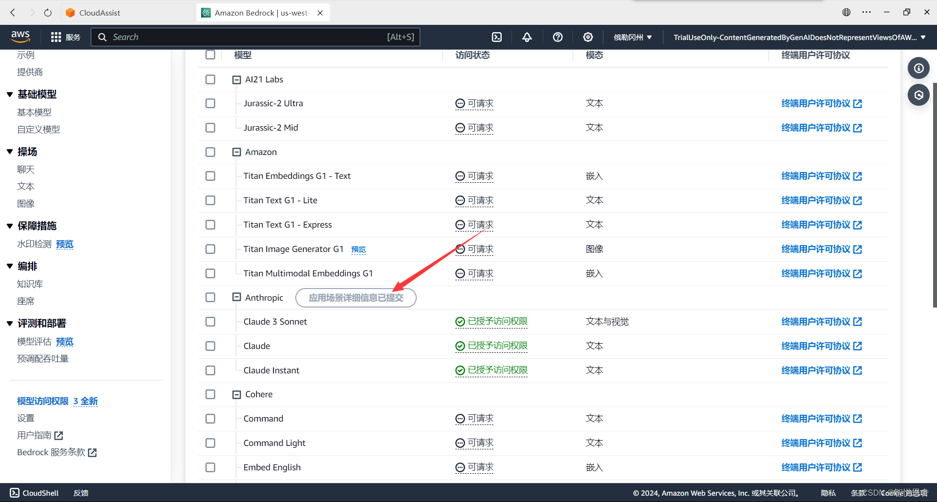Image resolution: width=937 pixels, height=502 pixels.
Task: Open Bedrock service terms external link
Action: click(x=57, y=452)
